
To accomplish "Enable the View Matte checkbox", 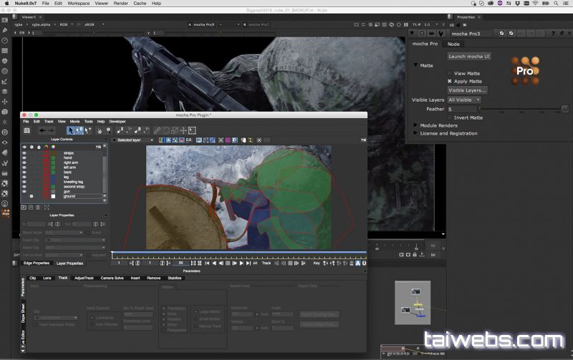I will tap(450, 73).
